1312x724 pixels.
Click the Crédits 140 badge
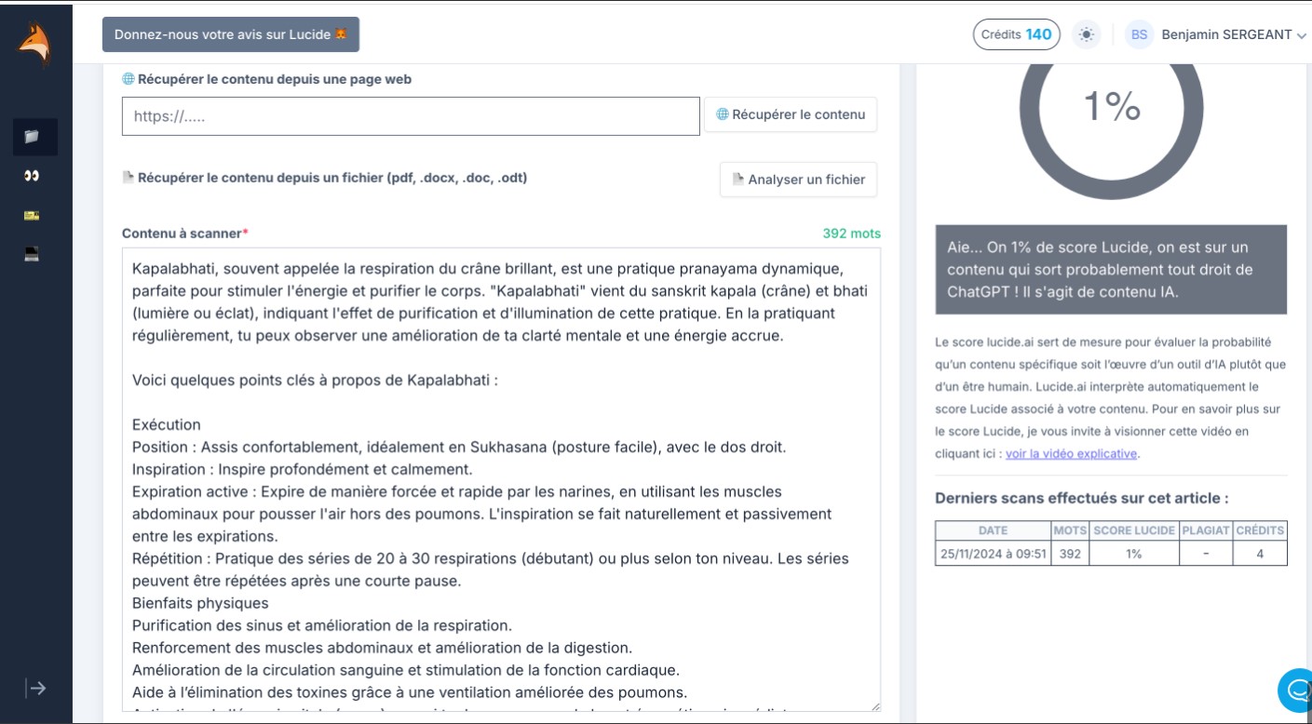pyautogui.click(x=1016, y=34)
